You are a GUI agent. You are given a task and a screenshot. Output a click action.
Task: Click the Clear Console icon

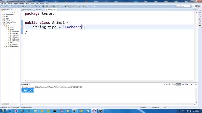coord(173,84)
